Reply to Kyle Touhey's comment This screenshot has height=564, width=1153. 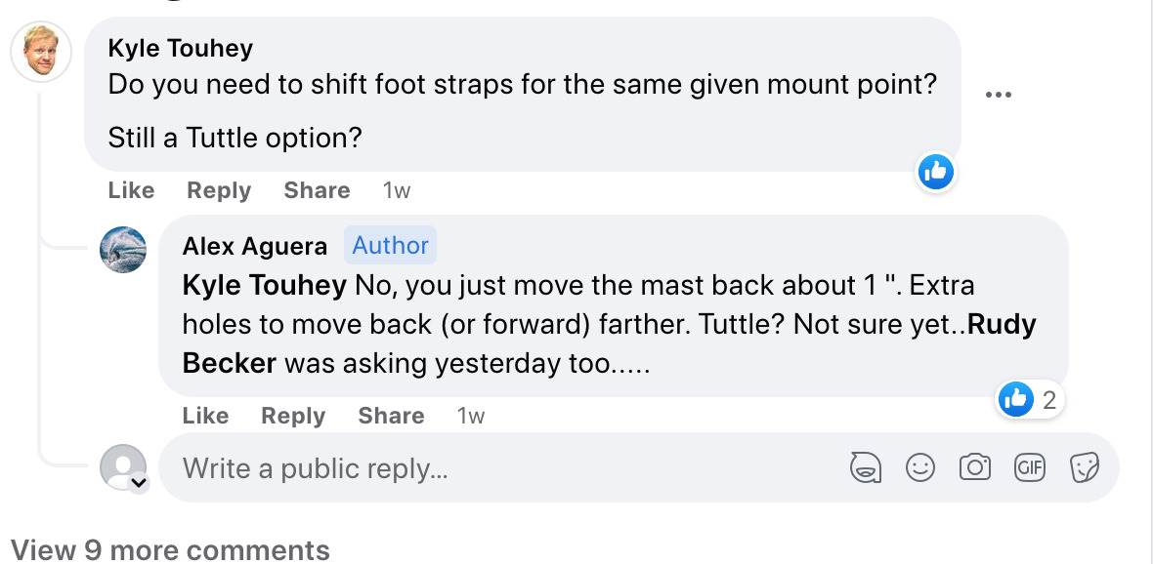point(219,190)
